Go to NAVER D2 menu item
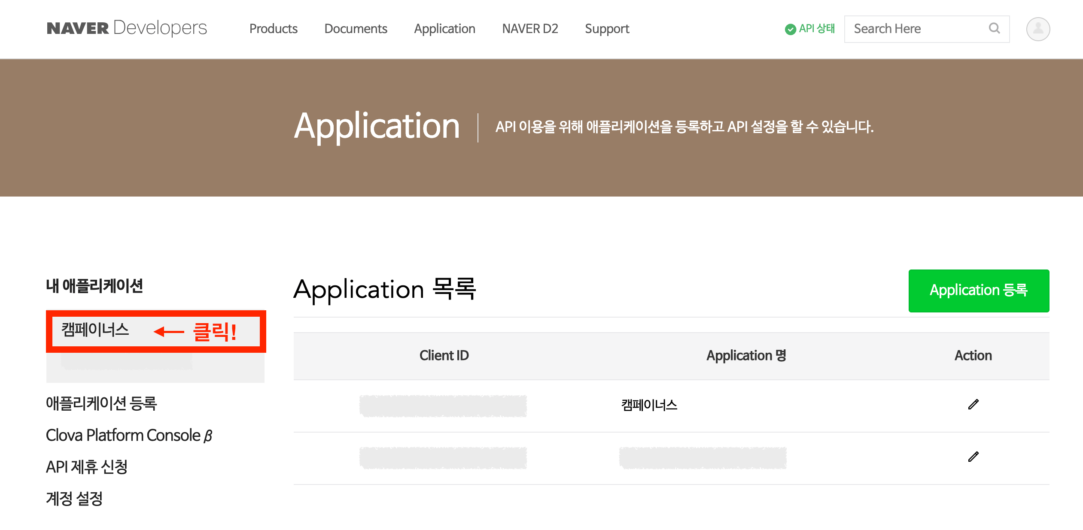Image resolution: width=1083 pixels, height=530 pixels. (x=530, y=29)
